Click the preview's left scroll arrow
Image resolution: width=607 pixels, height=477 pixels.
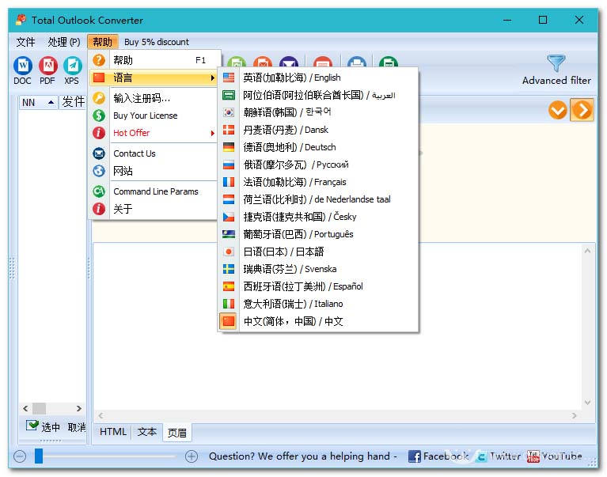tap(101, 415)
